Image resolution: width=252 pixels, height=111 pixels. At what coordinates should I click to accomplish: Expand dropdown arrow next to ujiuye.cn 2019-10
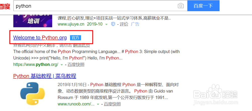click(x=106, y=24)
